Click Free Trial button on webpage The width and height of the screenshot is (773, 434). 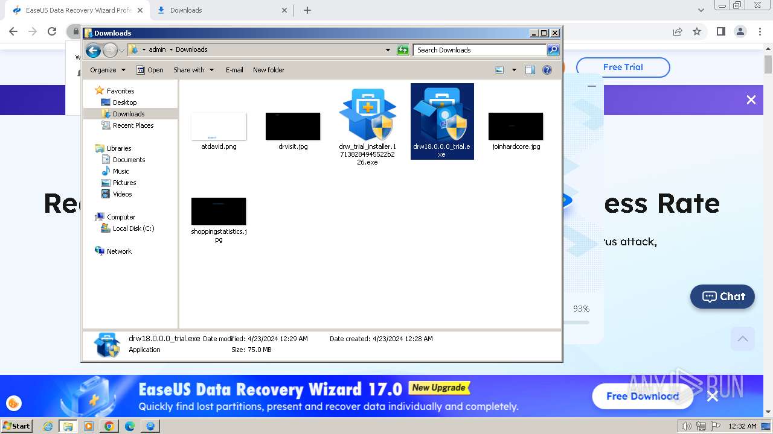(623, 67)
